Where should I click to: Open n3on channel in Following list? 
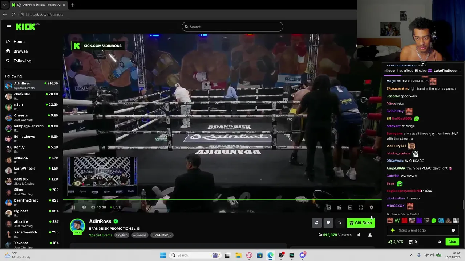32,107
